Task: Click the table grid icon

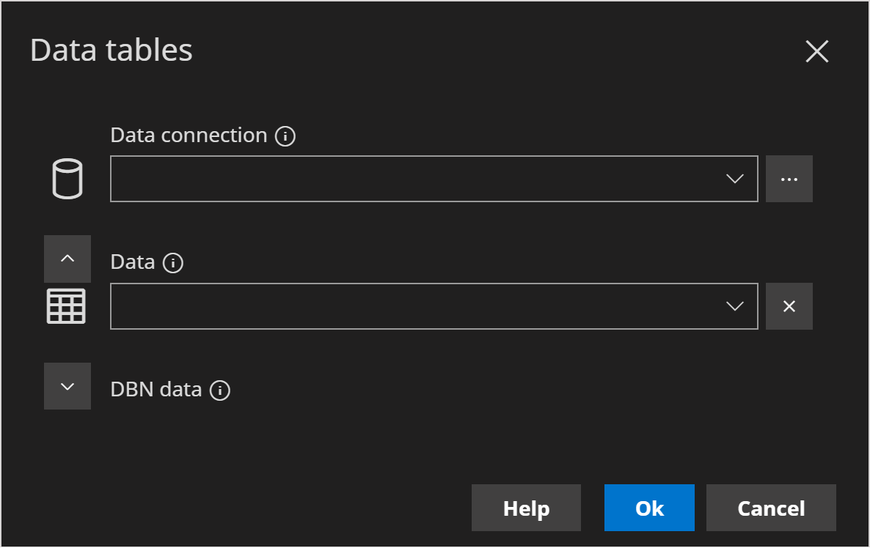Action: (66, 306)
